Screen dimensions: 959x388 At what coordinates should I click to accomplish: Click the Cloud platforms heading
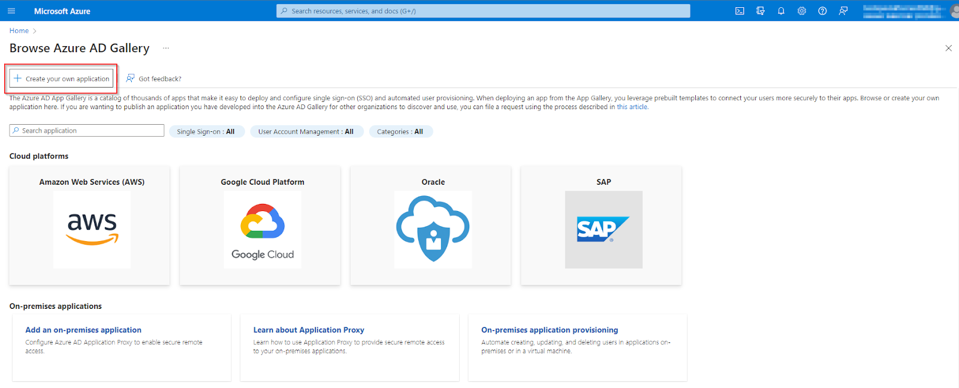[39, 156]
